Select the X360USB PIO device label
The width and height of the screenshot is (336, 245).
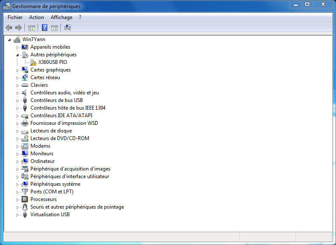coord(53,62)
